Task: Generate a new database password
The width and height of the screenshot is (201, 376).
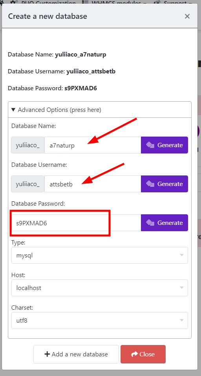Action: (x=164, y=223)
